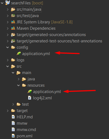
Task: Expand target/generated-test-sources/test-annotations node
Action: (8, 41)
